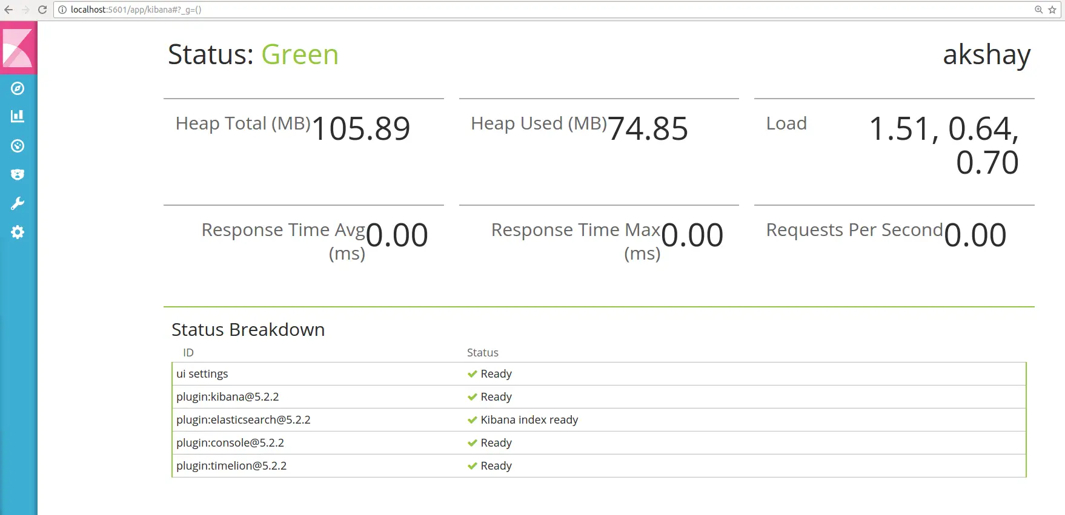Click the Kibana logo in the sidebar
The image size is (1065, 515).
tap(18, 48)
